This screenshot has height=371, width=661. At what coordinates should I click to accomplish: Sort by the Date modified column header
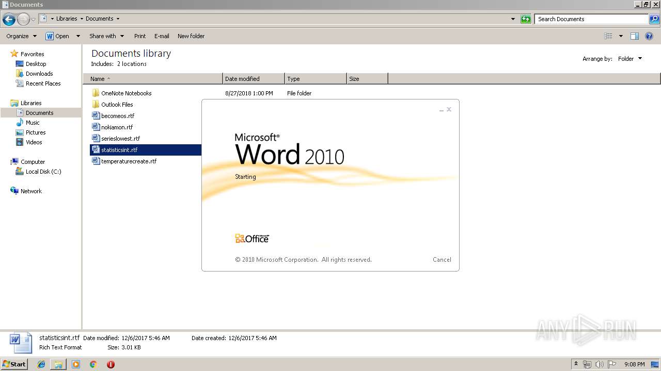[254, 79]
